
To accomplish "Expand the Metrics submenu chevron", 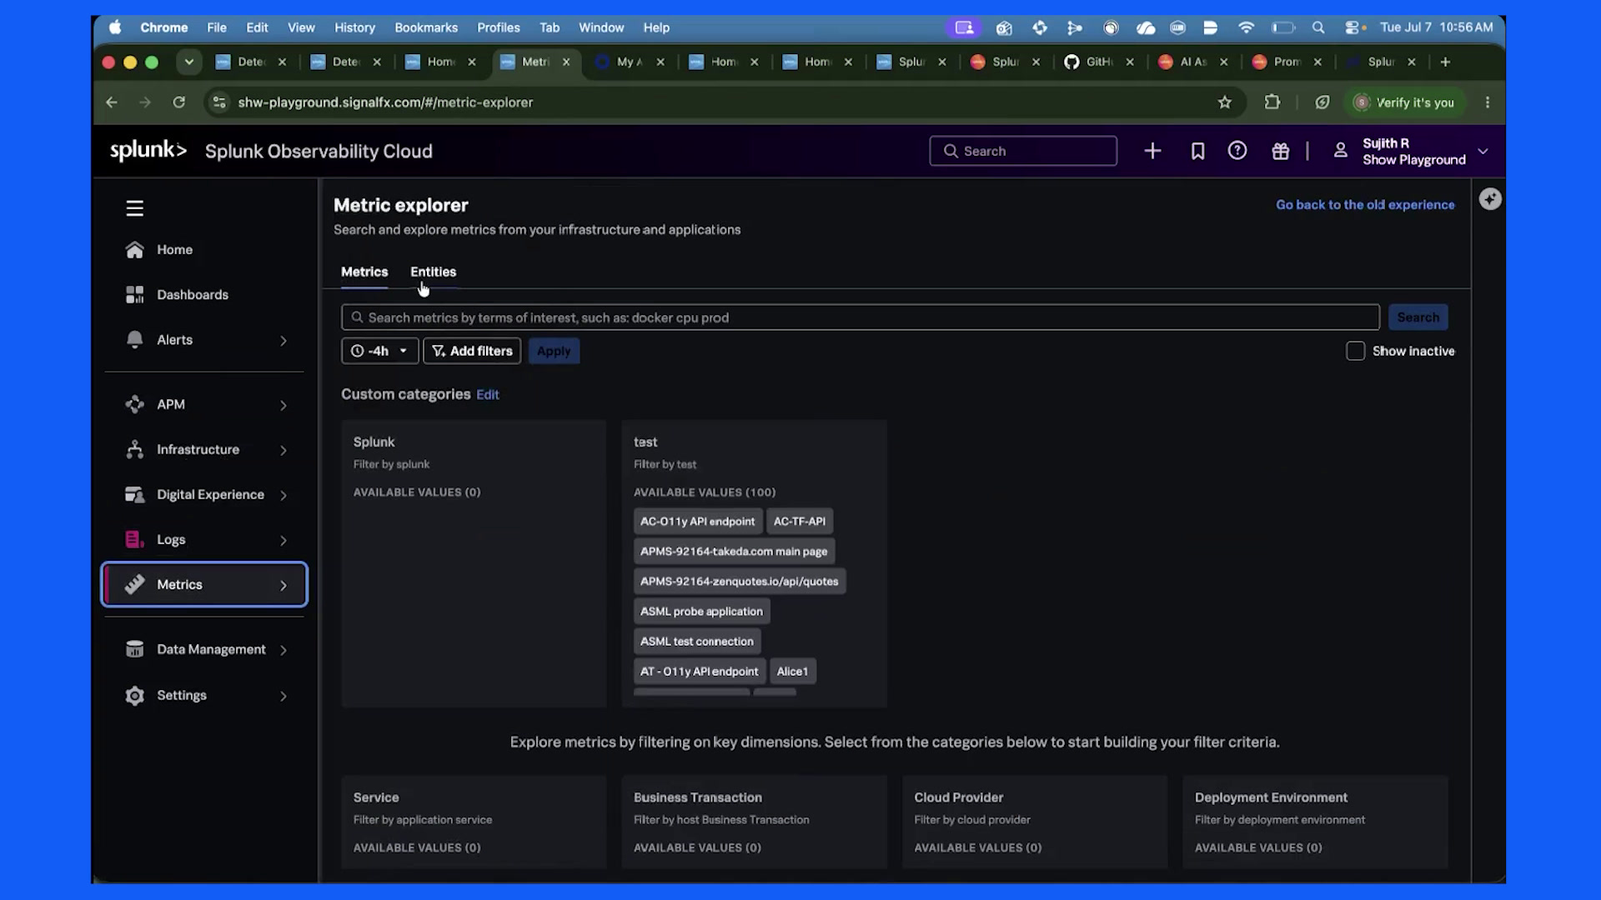I will 284,586.
